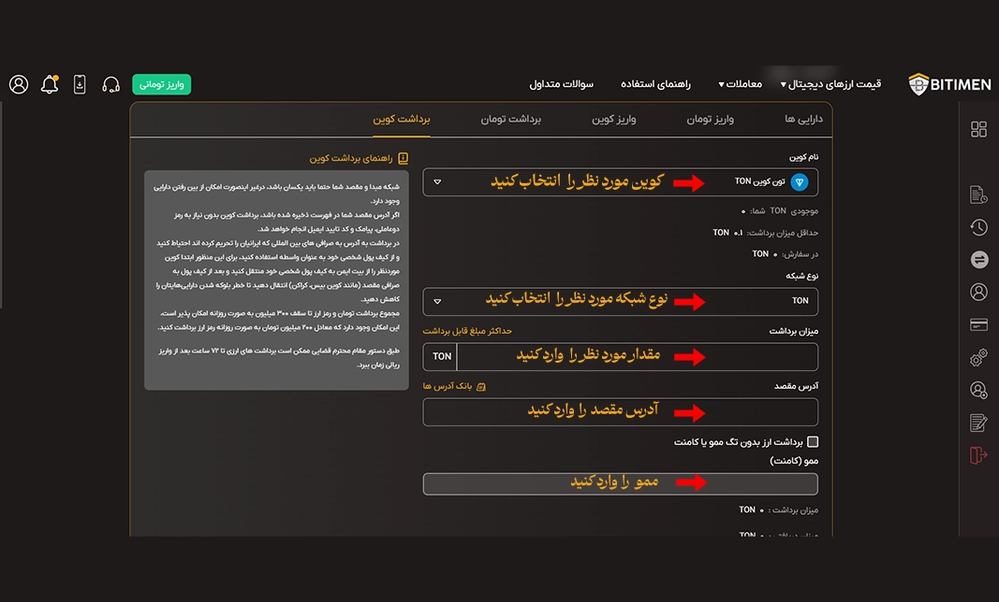Click red logout icon in sidebar

(978, 455)
